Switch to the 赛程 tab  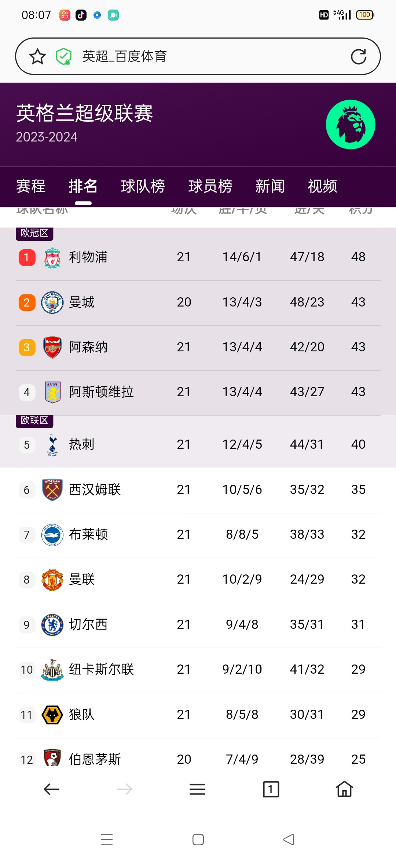(31, 186)
